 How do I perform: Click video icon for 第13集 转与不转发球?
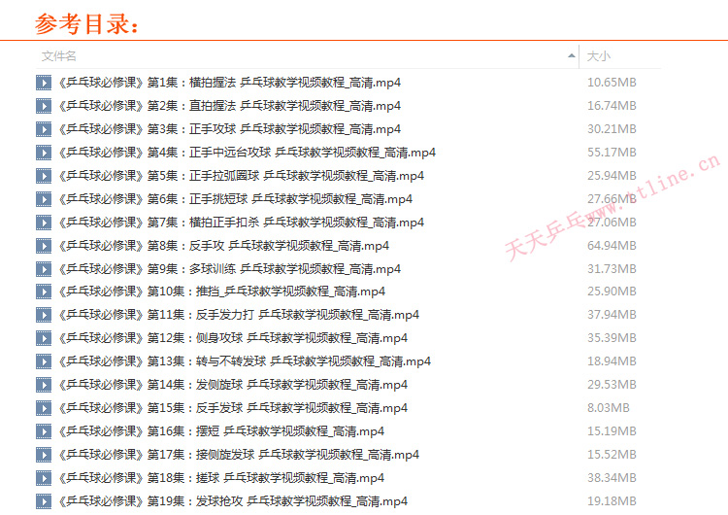43,361
